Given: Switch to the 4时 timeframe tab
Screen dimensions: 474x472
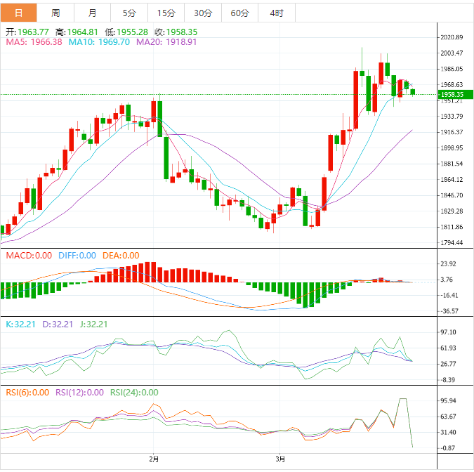Looking at the screenshot, I should (x=277, y=13).
